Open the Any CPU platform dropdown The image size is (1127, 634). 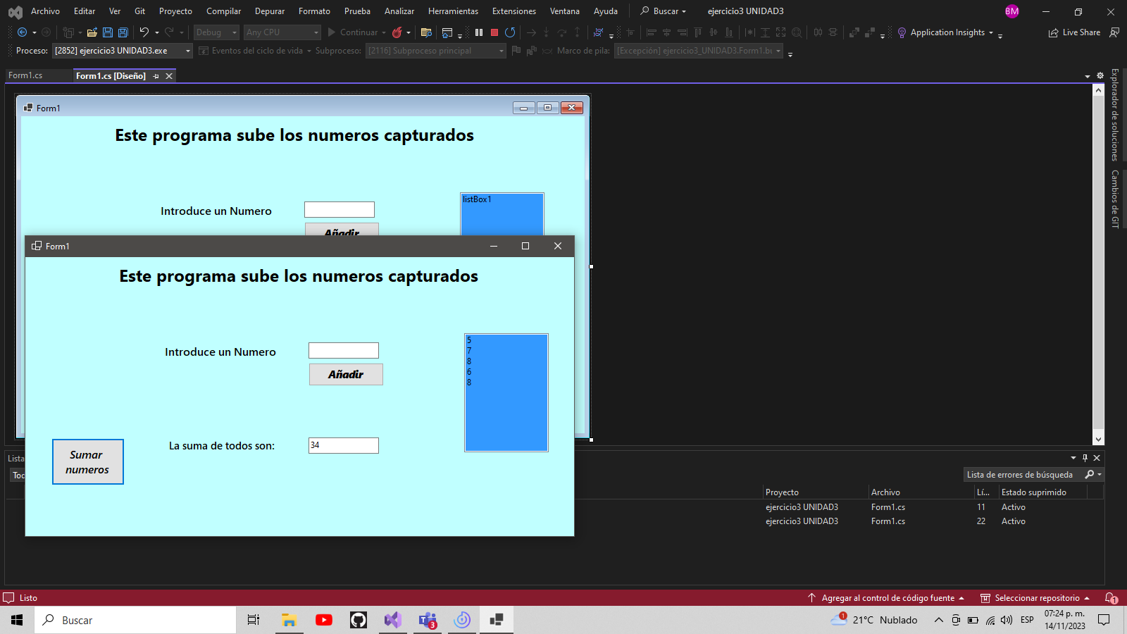coord(282,32)
